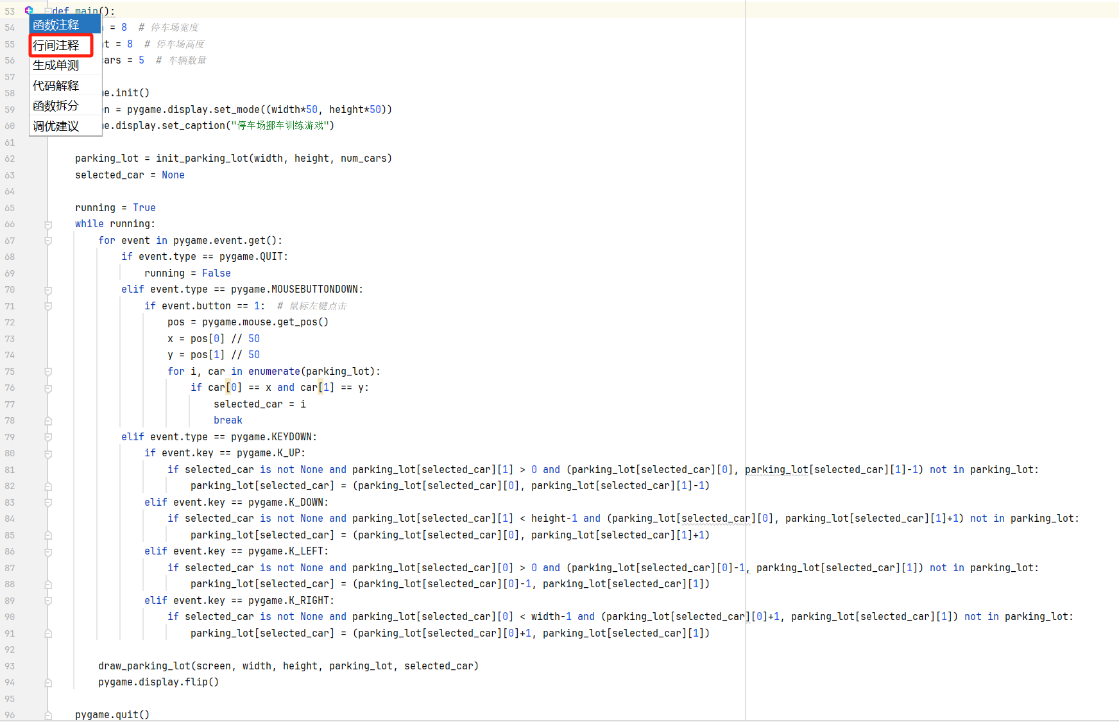Viewport: 1119px width, 722px height.
Task: Click pygame.display.flip() on line 94
Action: point(158,682)
